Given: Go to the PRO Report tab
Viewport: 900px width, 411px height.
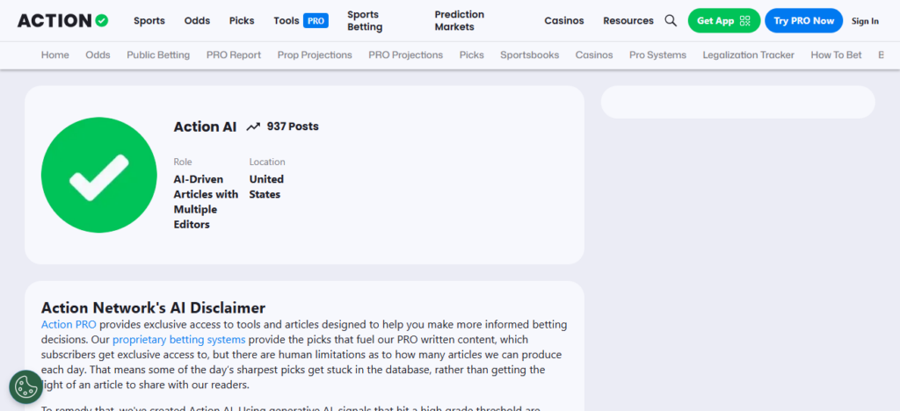Looking at the screenshot, I should [x=234, y=55].
